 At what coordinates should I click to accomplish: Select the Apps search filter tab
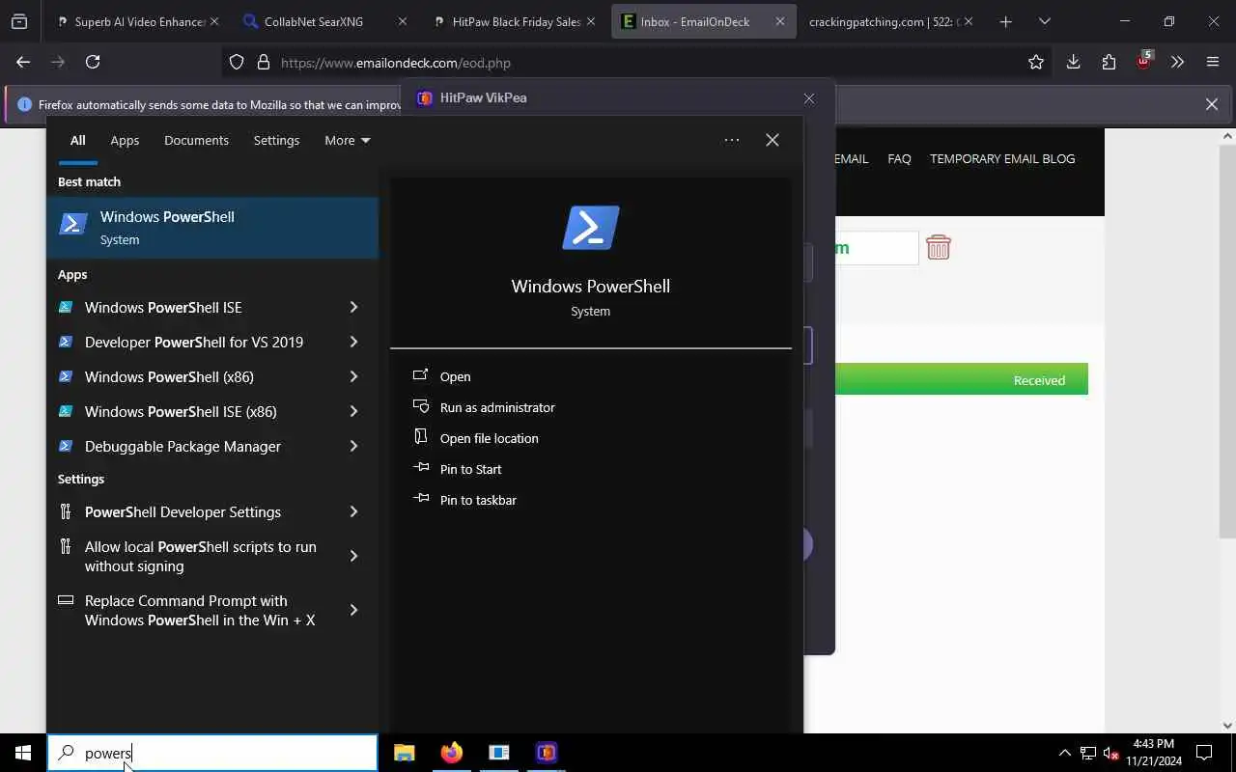coord(125,140)
